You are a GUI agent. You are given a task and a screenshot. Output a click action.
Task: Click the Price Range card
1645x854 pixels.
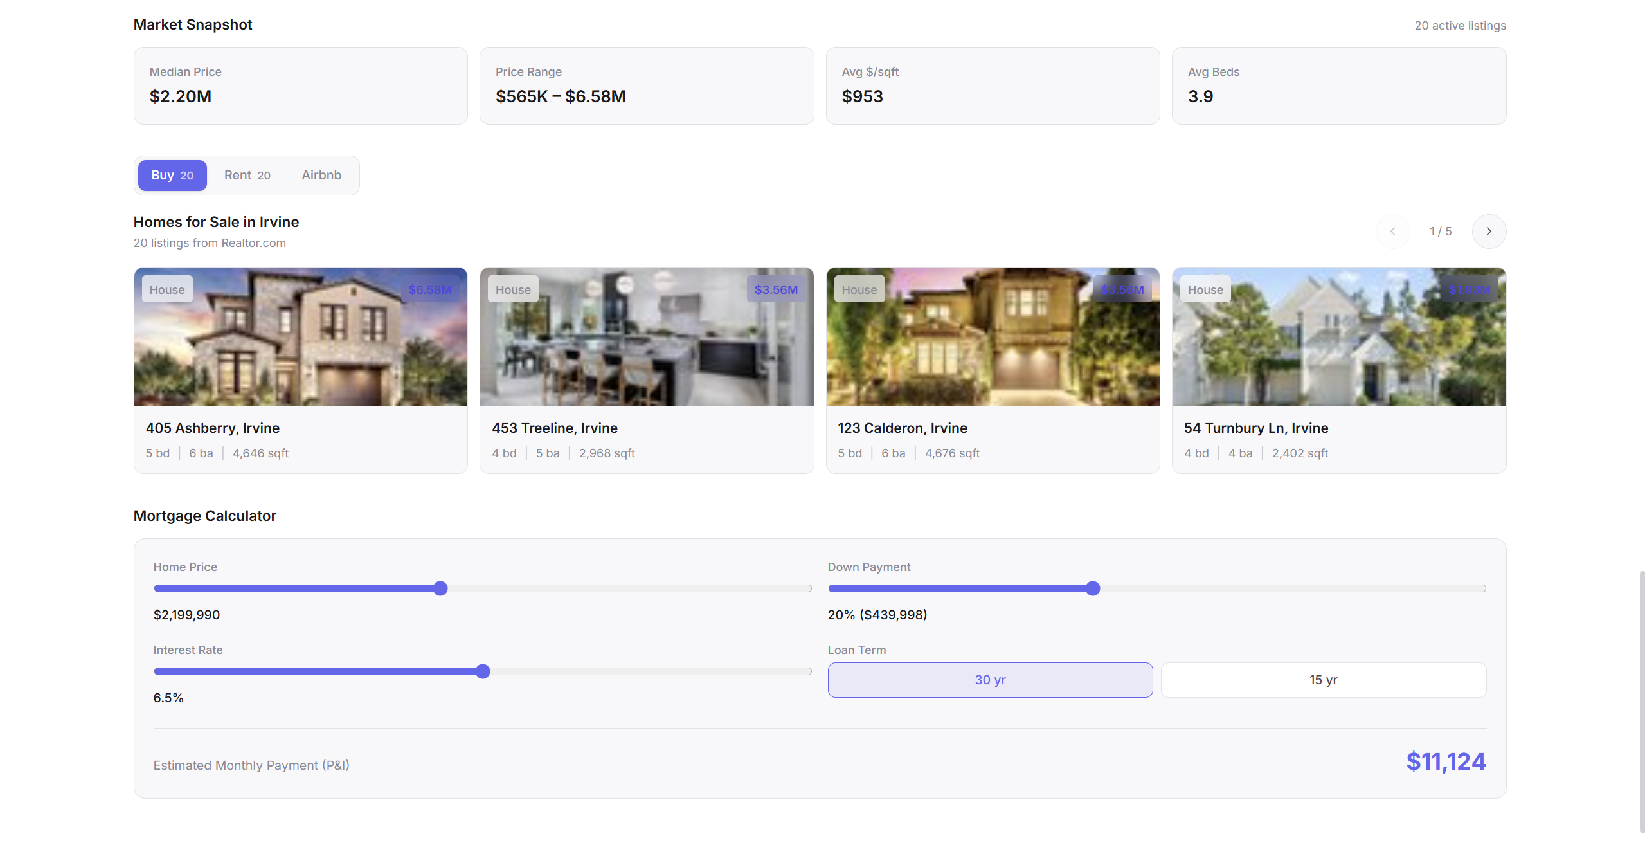click(x=646, y=86)
